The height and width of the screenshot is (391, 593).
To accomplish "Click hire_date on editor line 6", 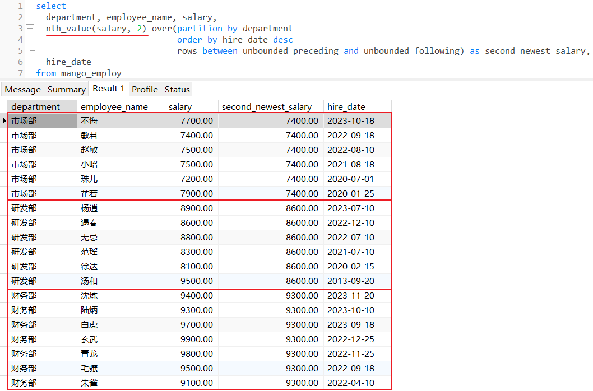I will (68, 62).
